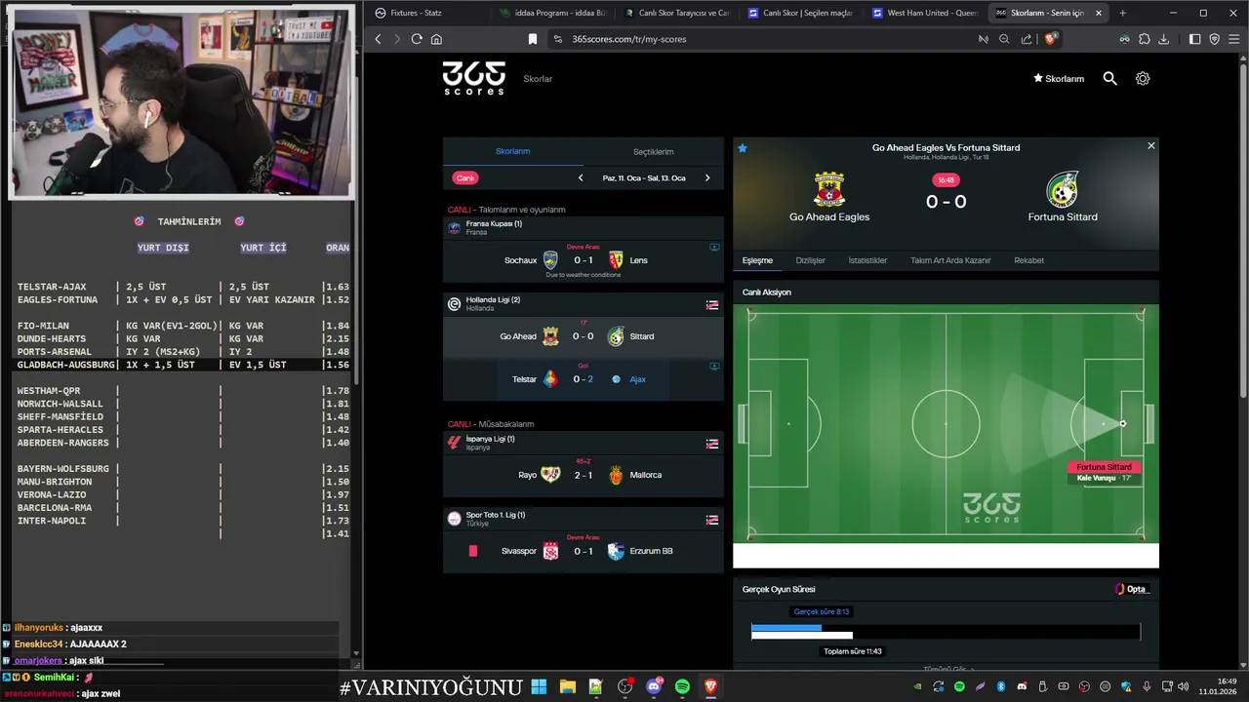Viewport: 1249px width, 702px height.
Task: Click the İspanya Ligi flag icon
Action: [x=712, y=444]
